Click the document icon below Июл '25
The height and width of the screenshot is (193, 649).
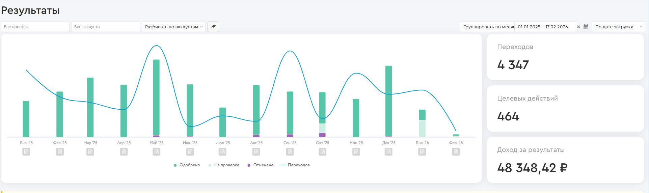[223, 152]
